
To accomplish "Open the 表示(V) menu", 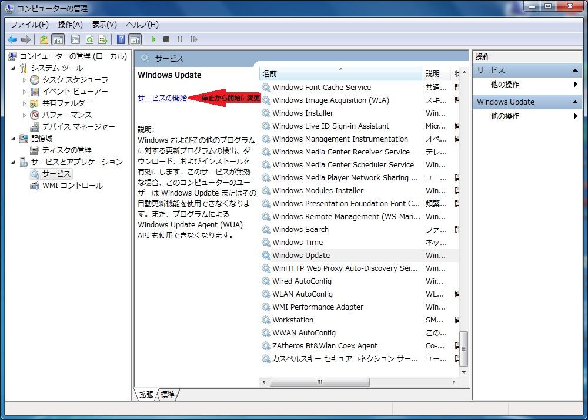I will (x=105, y=25).
